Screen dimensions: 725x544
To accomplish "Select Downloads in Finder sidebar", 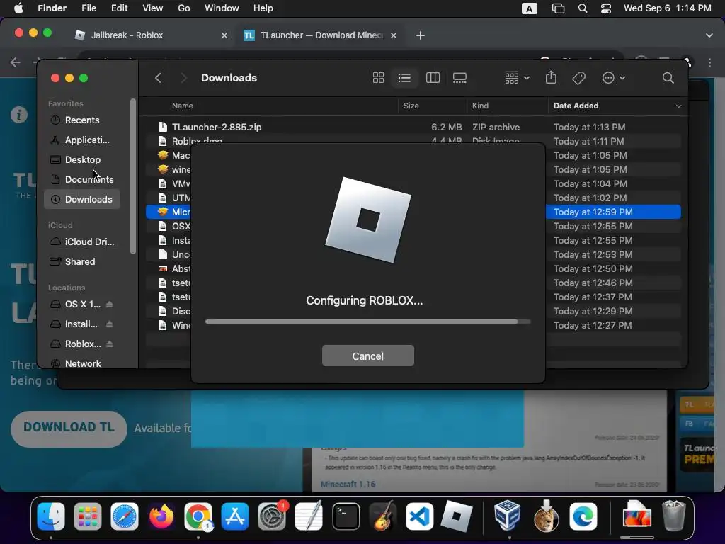I will [82, 199].
